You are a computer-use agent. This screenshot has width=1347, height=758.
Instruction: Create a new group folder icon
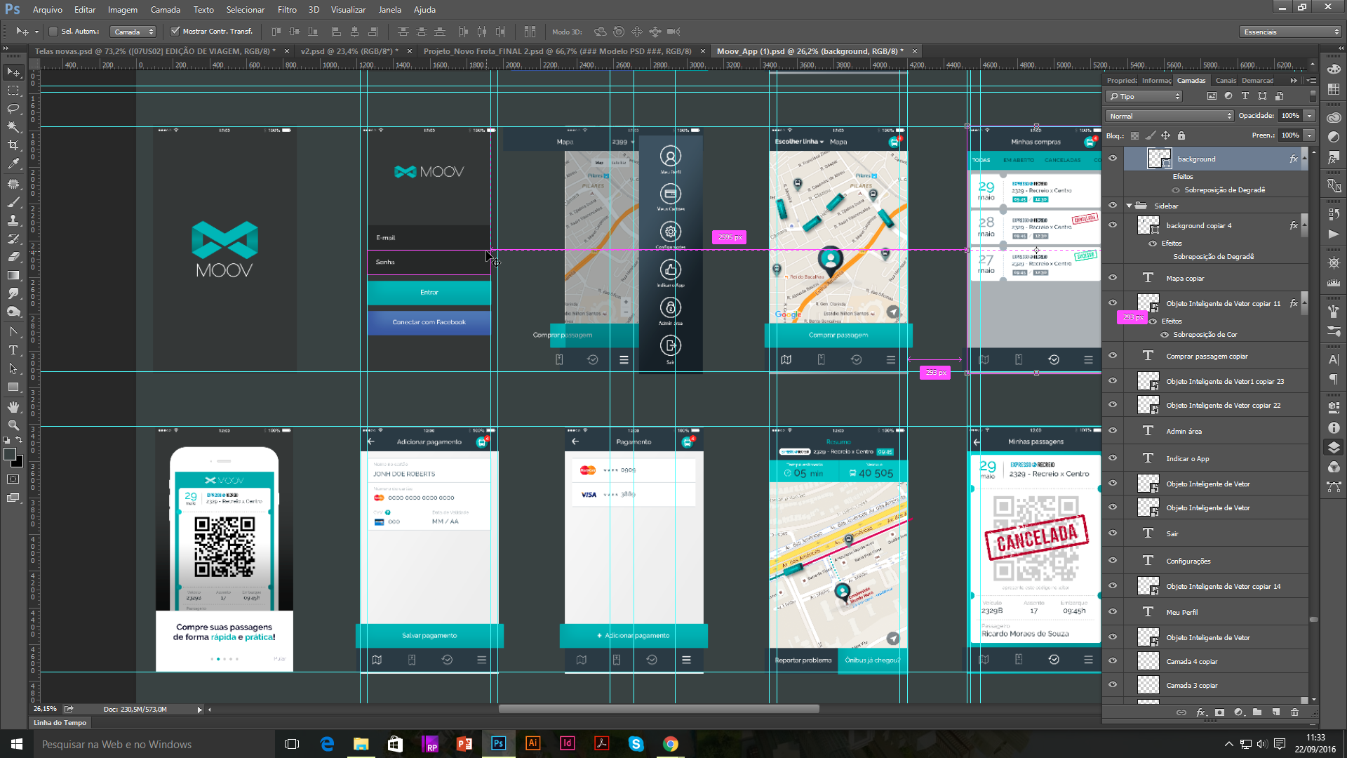(1257, 712)
